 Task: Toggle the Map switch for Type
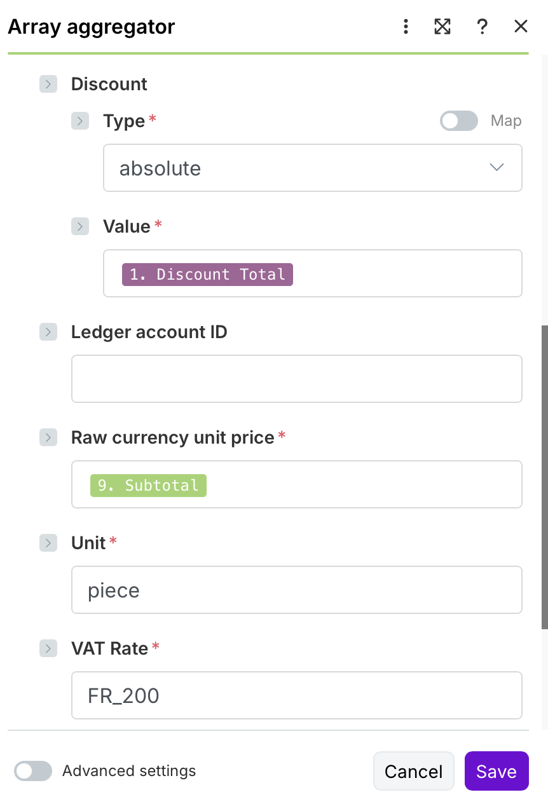pyautogui.click(x=459, y=121)
